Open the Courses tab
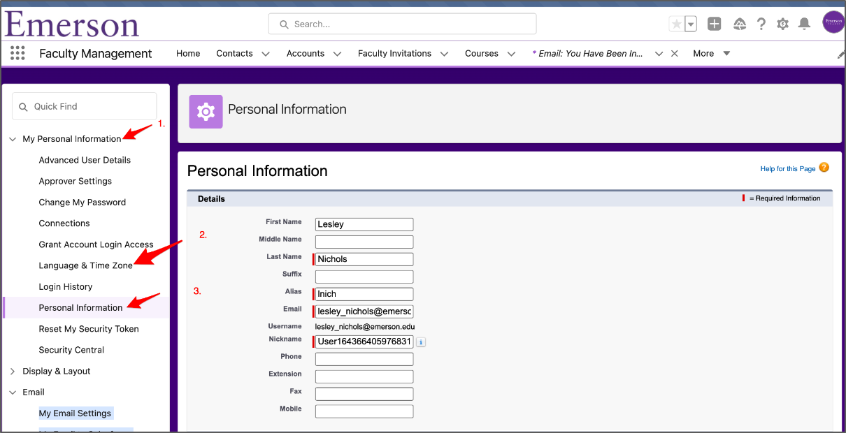The width and height of the screenshot is (846, 433). click(482, 54)
